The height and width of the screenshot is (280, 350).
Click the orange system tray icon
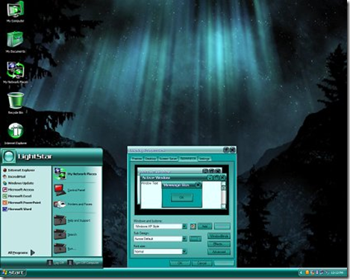[307, 273]
